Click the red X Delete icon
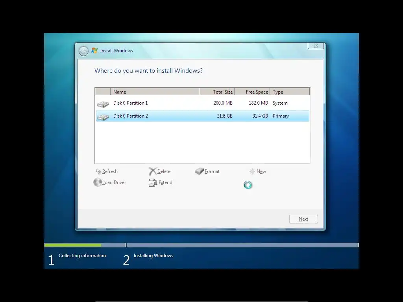Image resolution: width=403 pixels, height=302 pixels. 153,171
